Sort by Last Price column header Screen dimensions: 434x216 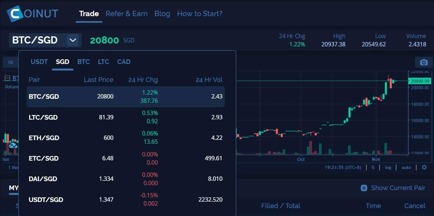[99, 80]
